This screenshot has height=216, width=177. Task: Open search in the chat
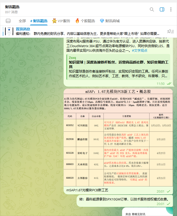[152, 9]
